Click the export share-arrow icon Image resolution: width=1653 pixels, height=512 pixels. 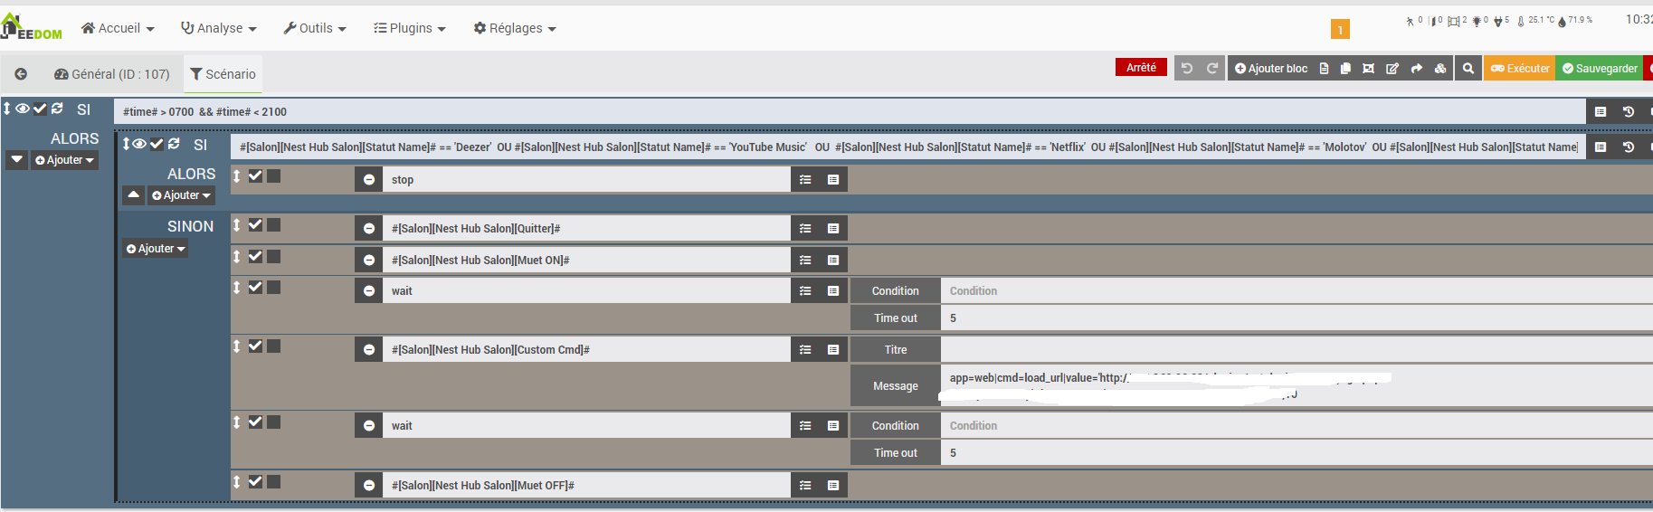tap(1416, 68)
